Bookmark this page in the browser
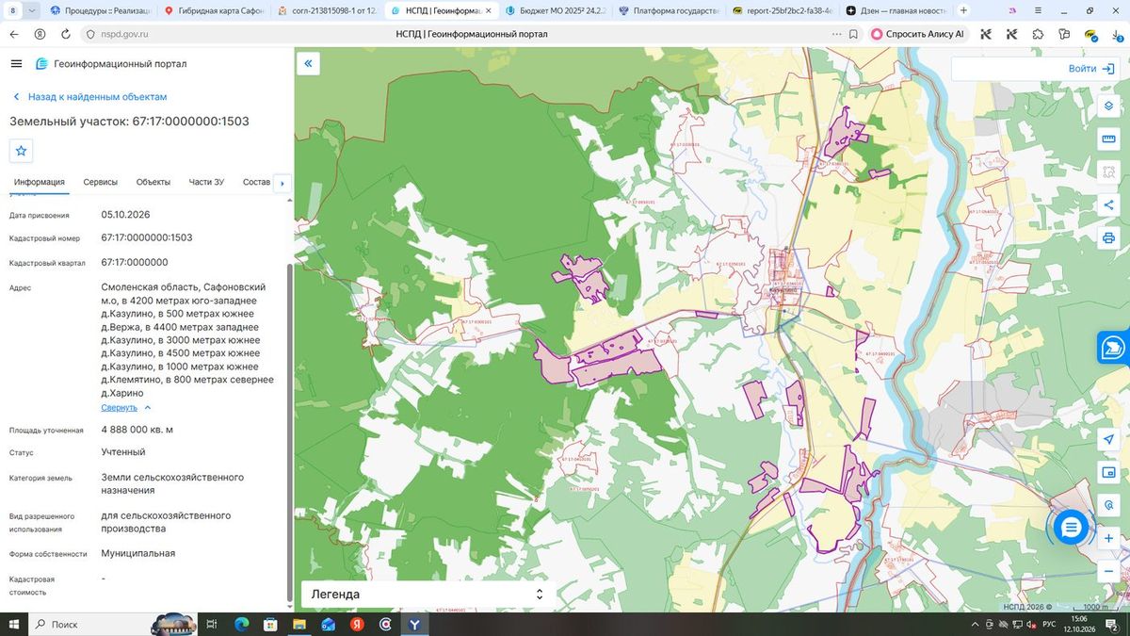The width and height of the screenshot is (1130, 636). tap(853, 34)
